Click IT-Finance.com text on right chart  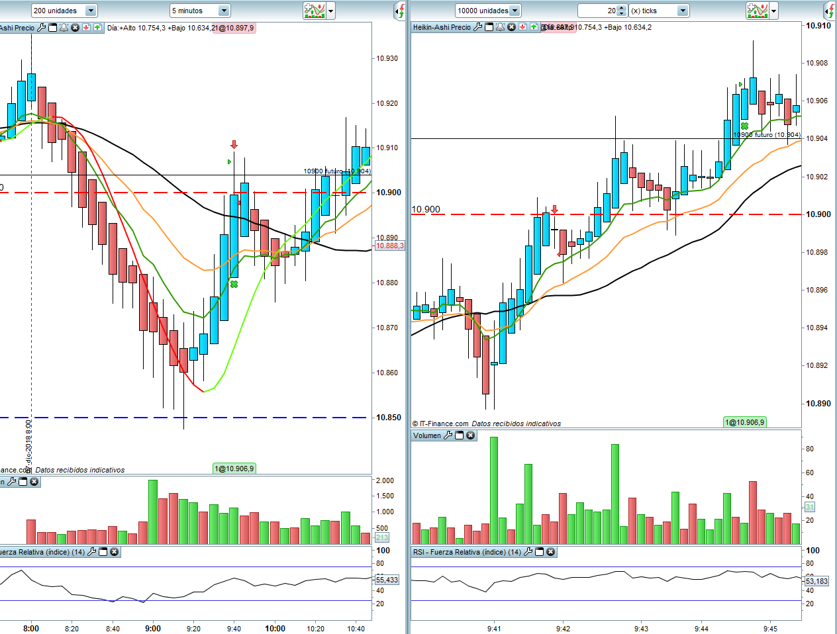[444, 424]
